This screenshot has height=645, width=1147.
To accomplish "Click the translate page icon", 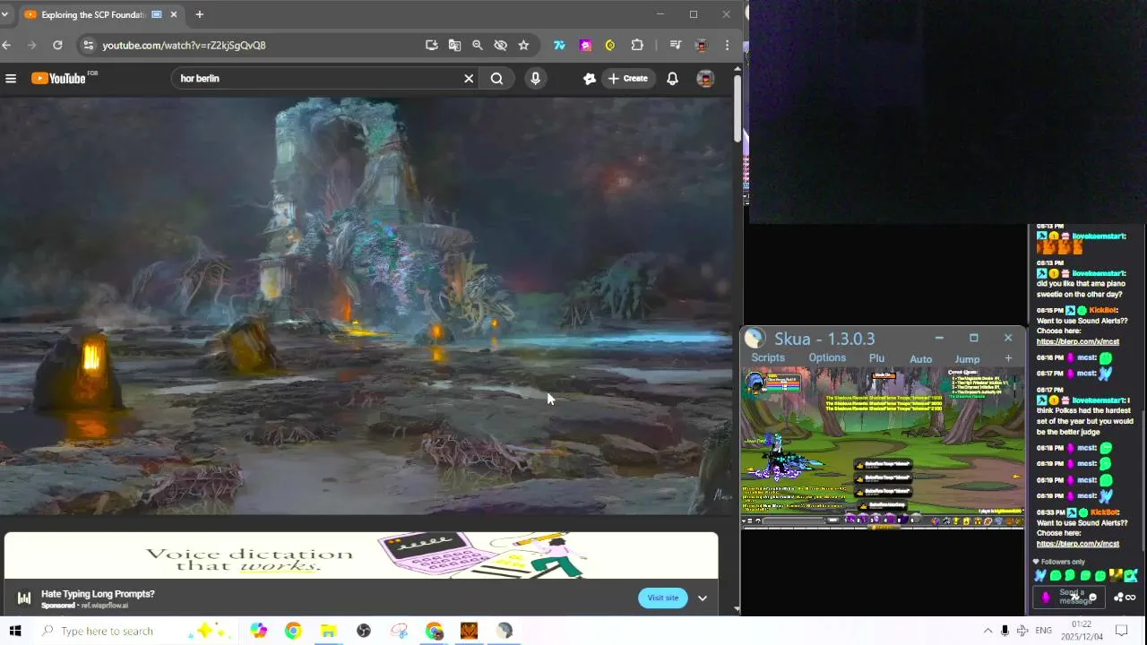I will [x=454, y=45].
